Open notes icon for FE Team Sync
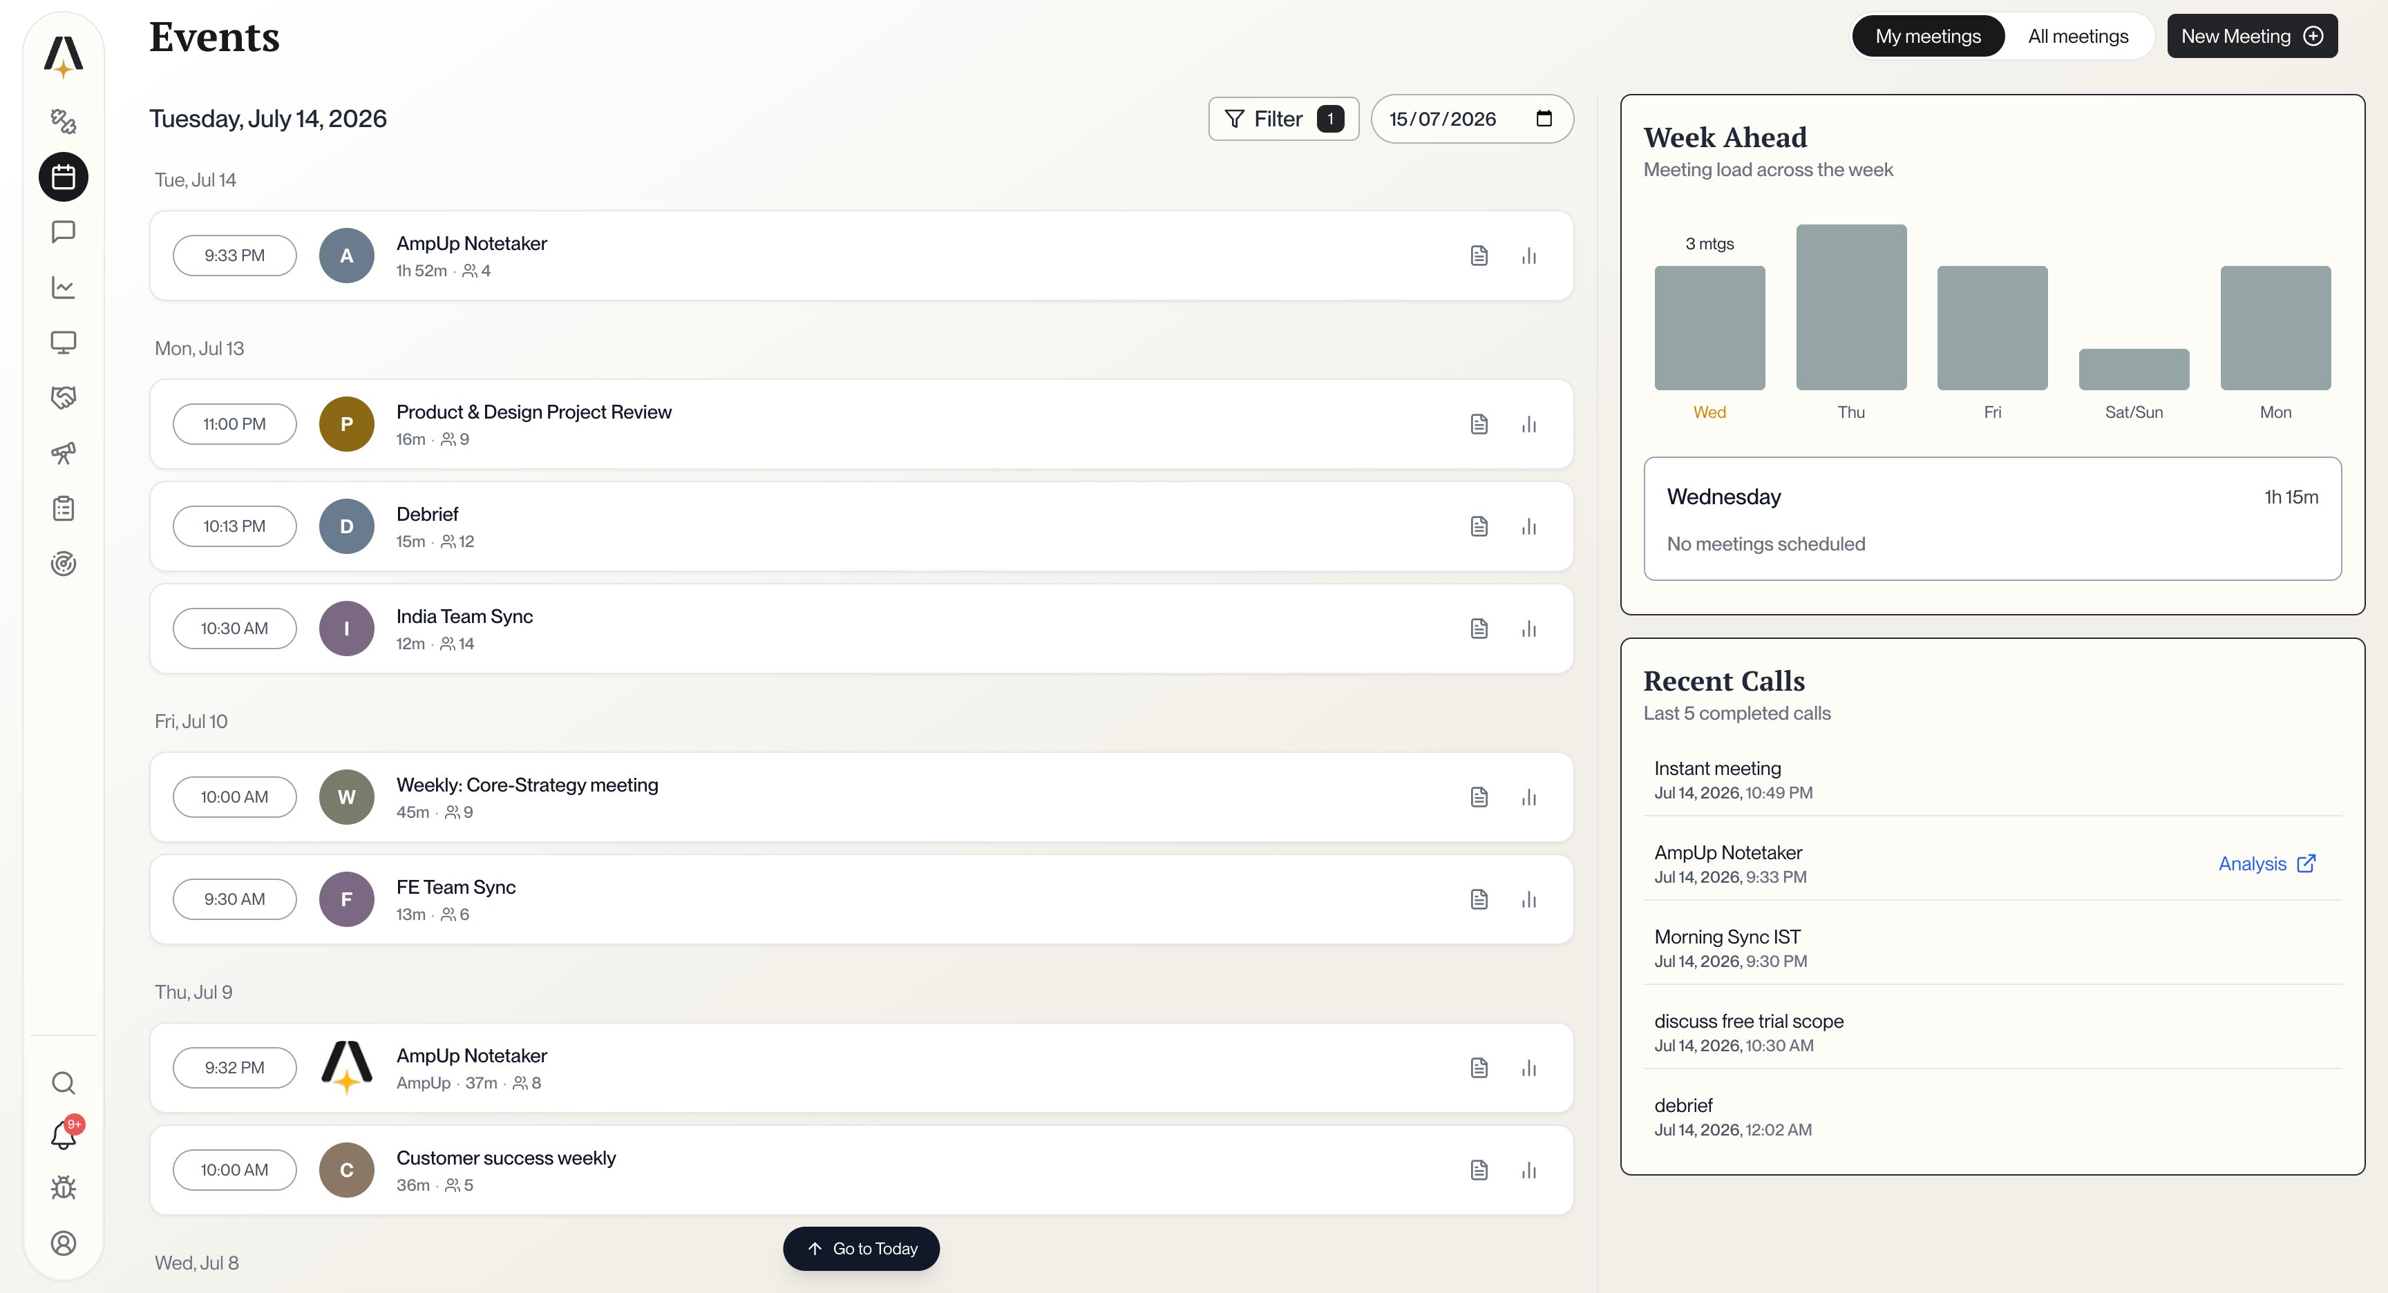Screen dimensions: 2388x1293 [x=1479, y=898]
